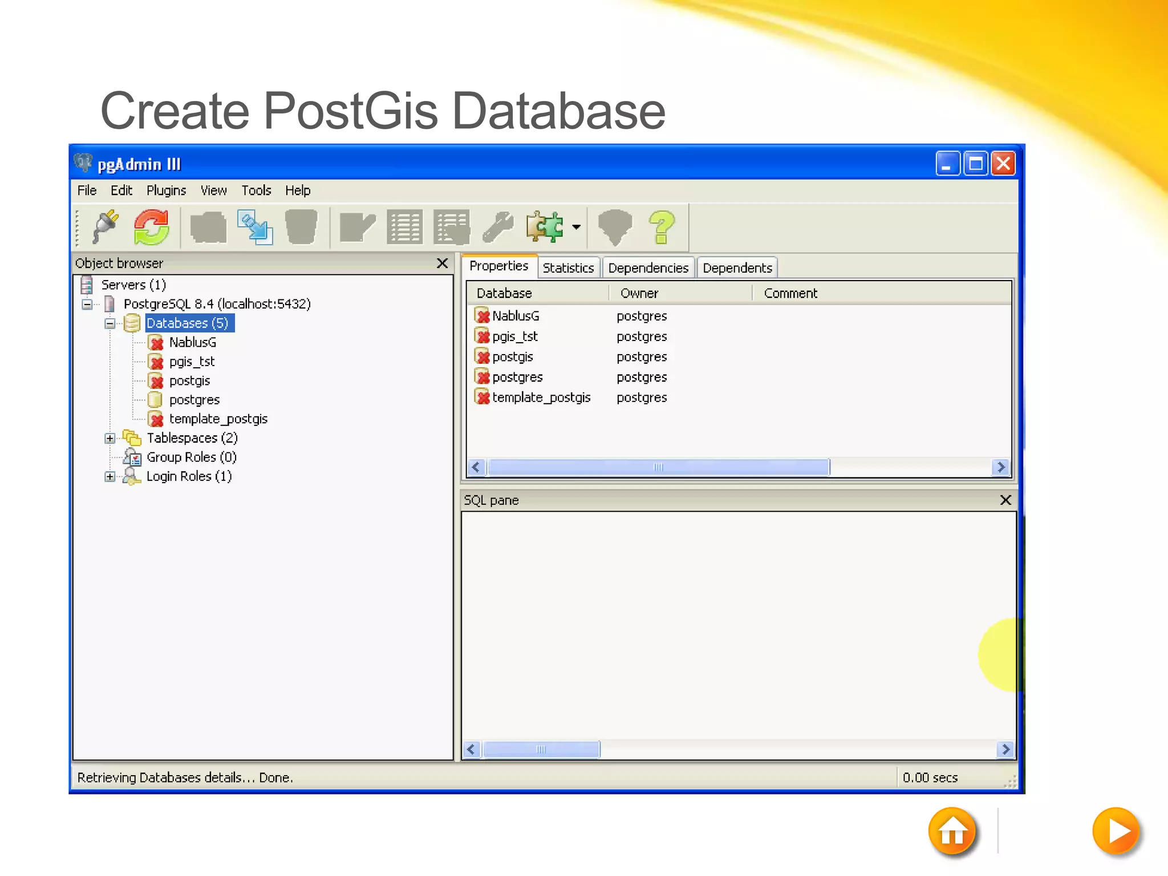
Task: Click the status bar 0.00 secs field
Action: coord(930,777)
